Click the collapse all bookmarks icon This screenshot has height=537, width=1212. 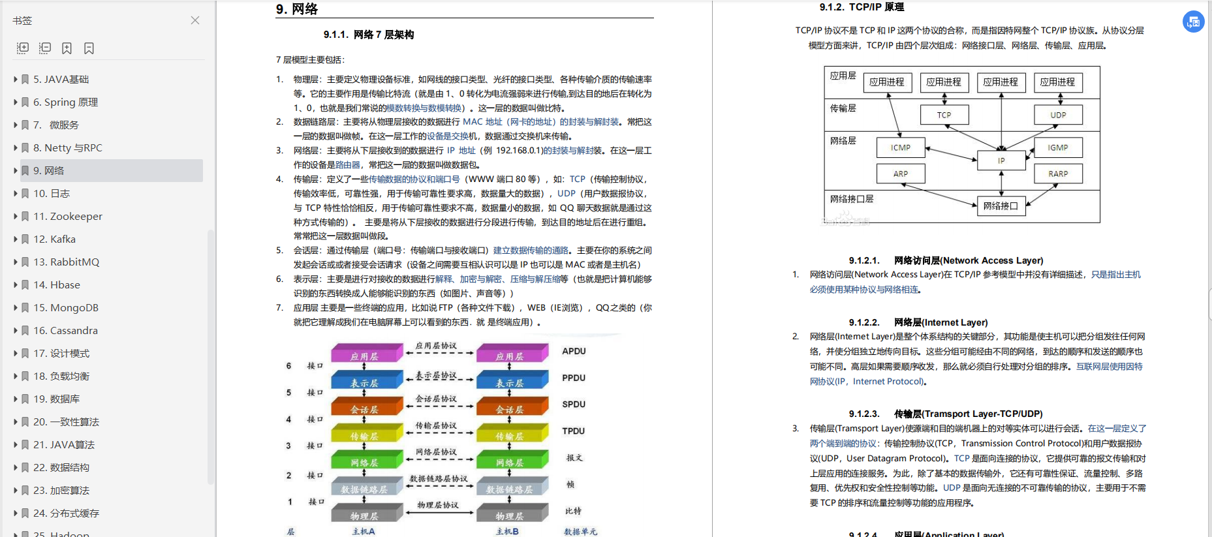(x=45, y=48)
